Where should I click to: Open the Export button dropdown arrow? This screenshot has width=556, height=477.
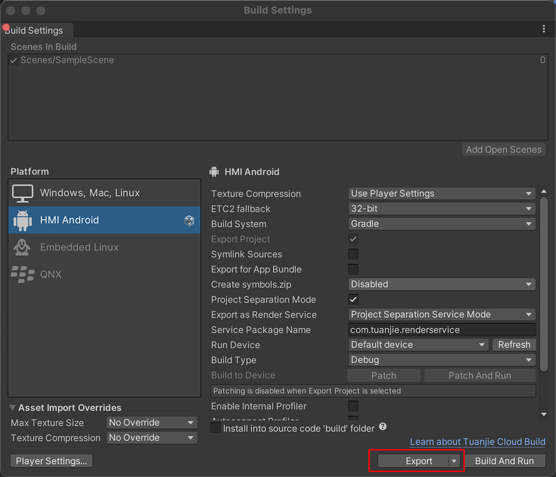click(455, 461)
